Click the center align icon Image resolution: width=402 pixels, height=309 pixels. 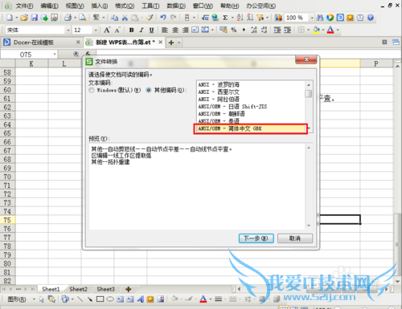175,30
